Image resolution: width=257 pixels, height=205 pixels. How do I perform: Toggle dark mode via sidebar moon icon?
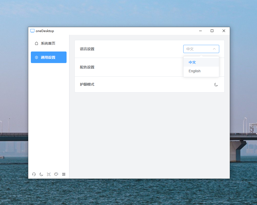pyautogui.click(x=41, y=174)
